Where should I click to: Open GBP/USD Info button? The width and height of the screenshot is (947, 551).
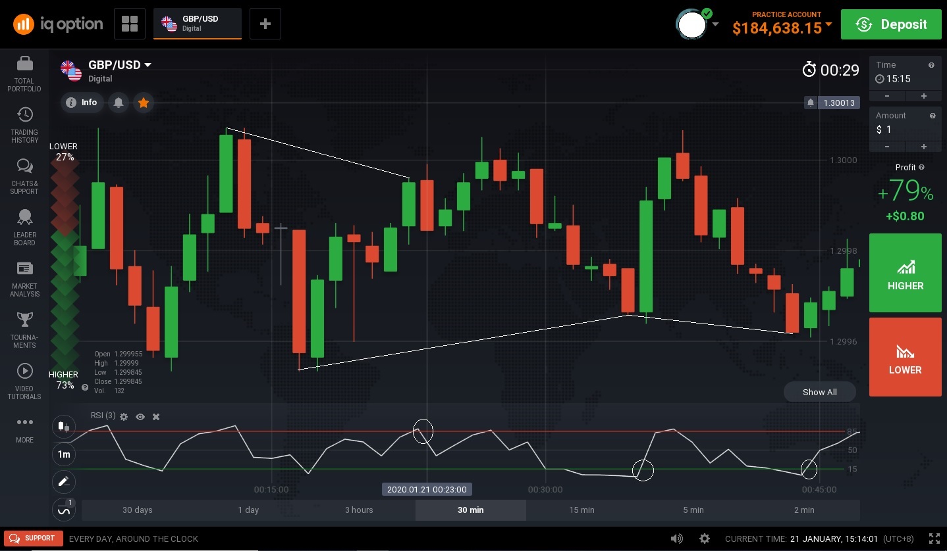pos(82,103)
